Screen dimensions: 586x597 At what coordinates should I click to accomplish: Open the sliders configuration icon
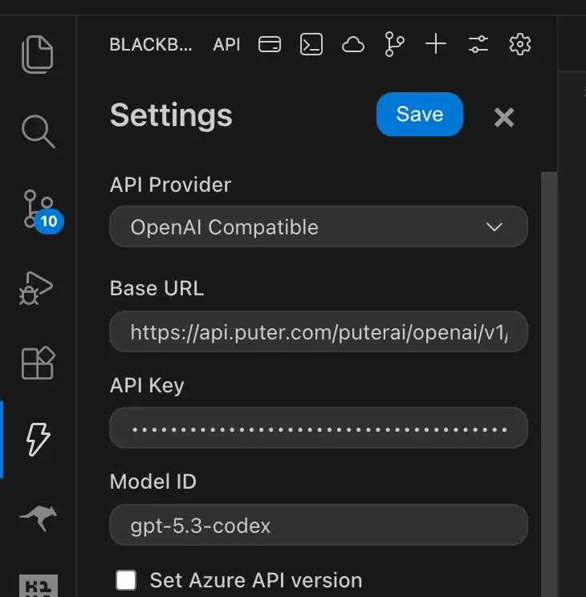coord(478,44)
